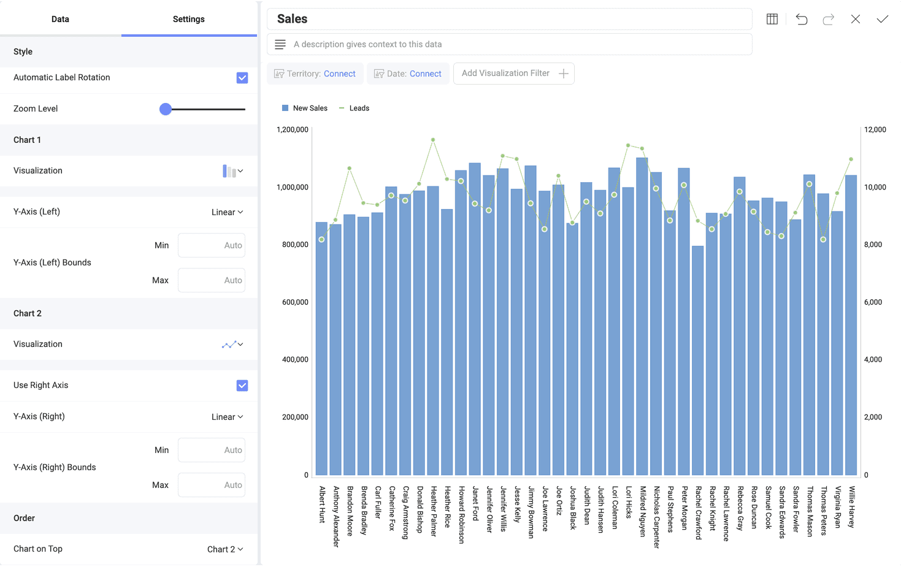Click Y-Axis (Left) Bounds Max field
Viewport: 901px width, 575px height.
(x=212, y=280)
